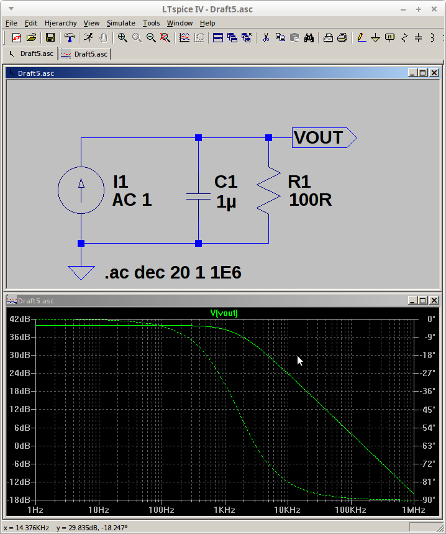Select the zoom out magnifier tool
Screen dimensions: 446x534
151,37
